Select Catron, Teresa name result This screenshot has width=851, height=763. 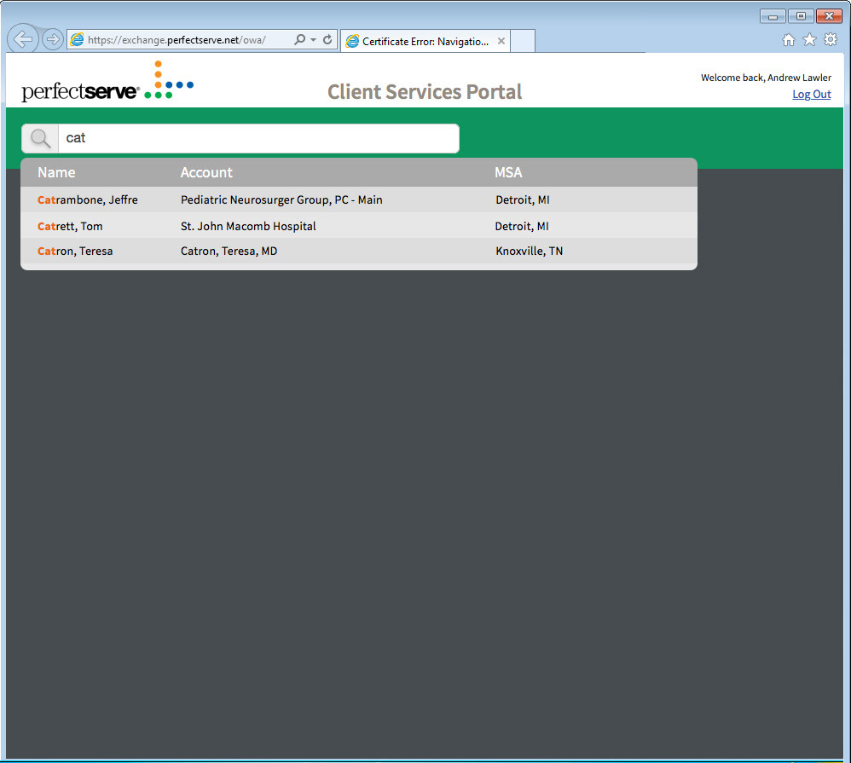[75, 251]
